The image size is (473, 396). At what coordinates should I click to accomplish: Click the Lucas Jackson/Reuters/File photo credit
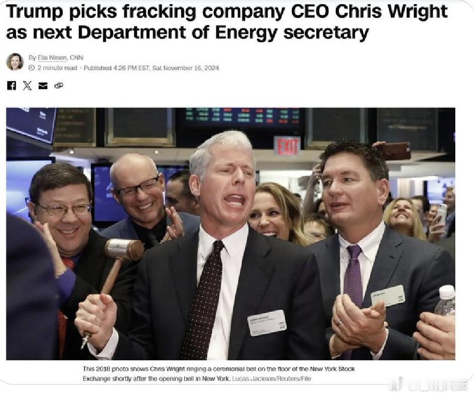272,378
